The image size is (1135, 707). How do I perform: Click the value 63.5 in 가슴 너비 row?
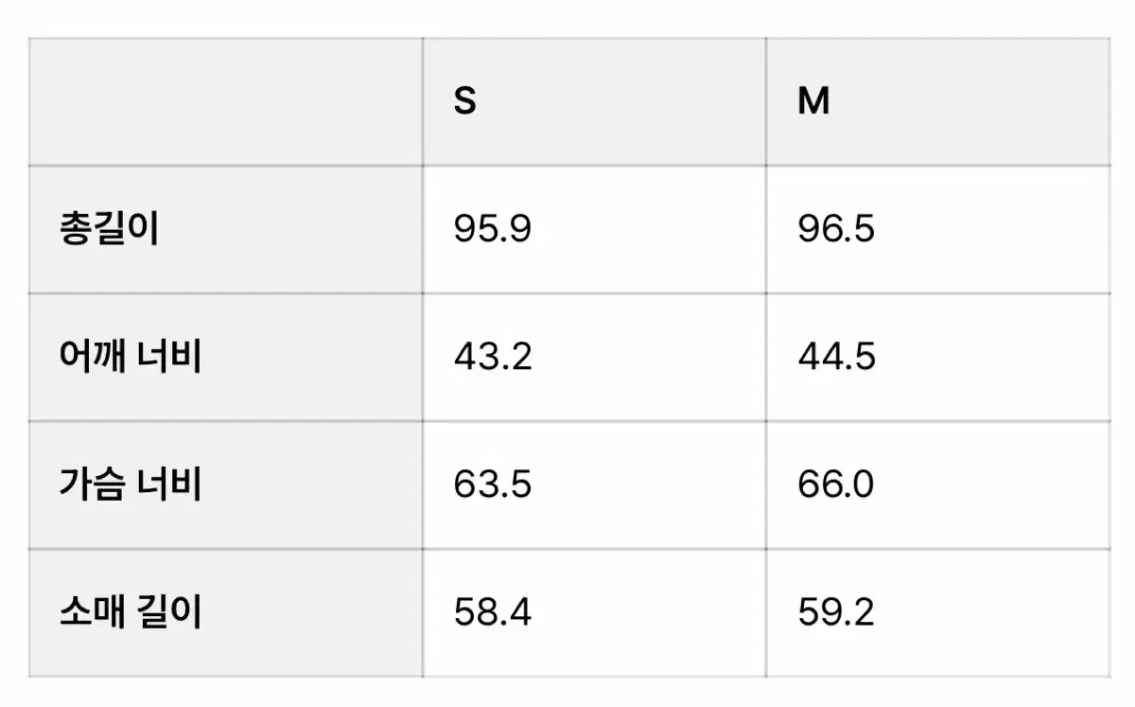click(x=492, y=486)
